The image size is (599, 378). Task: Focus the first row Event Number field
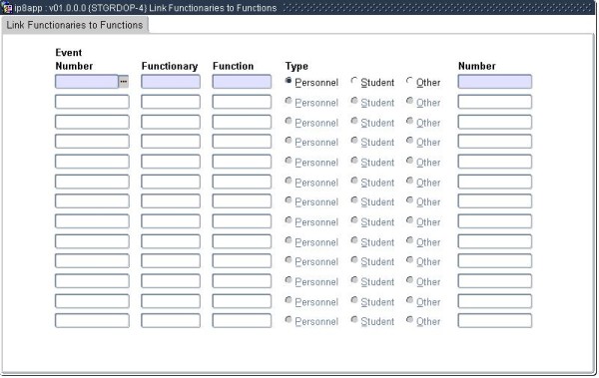point(87,82)
